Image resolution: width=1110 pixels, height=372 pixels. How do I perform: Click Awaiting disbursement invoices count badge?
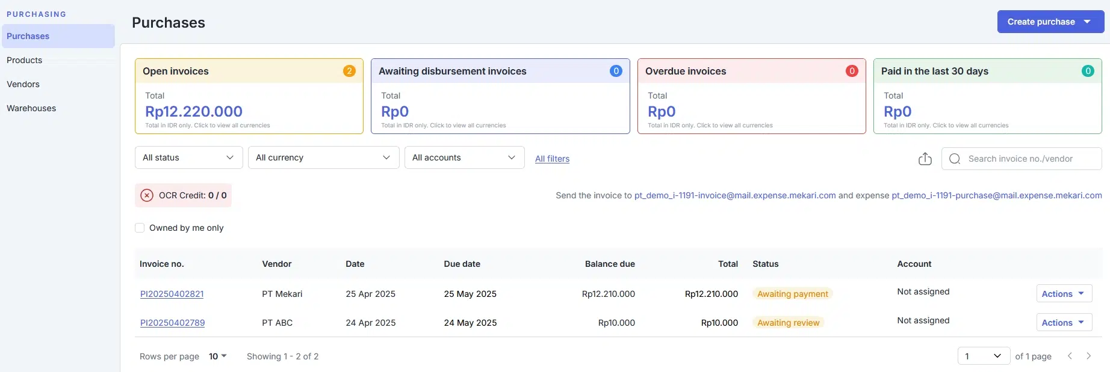pyautogui.click(x=616, y=71)
